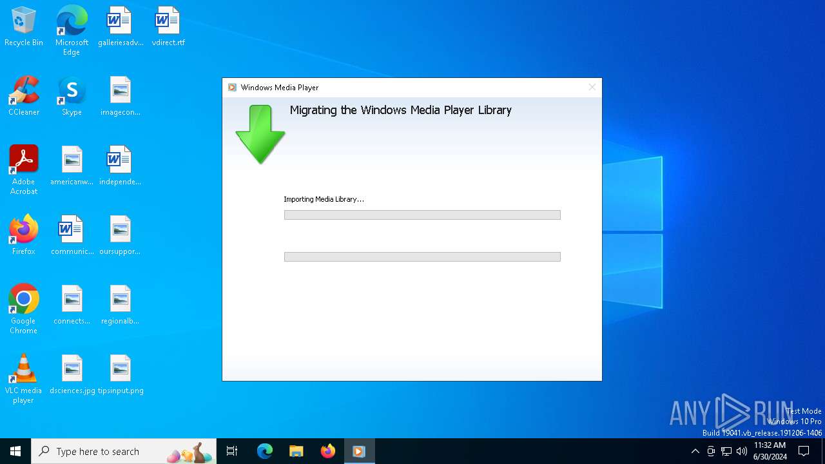This screenshot has height=464, width=825.
Task: Switch to Windows Media Player taskbar button
Action: 359,451
